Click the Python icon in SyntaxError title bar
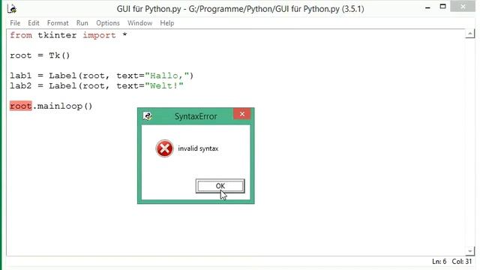Image resolution: width=480 pixels, height=270 pixels. click(148, 116)
